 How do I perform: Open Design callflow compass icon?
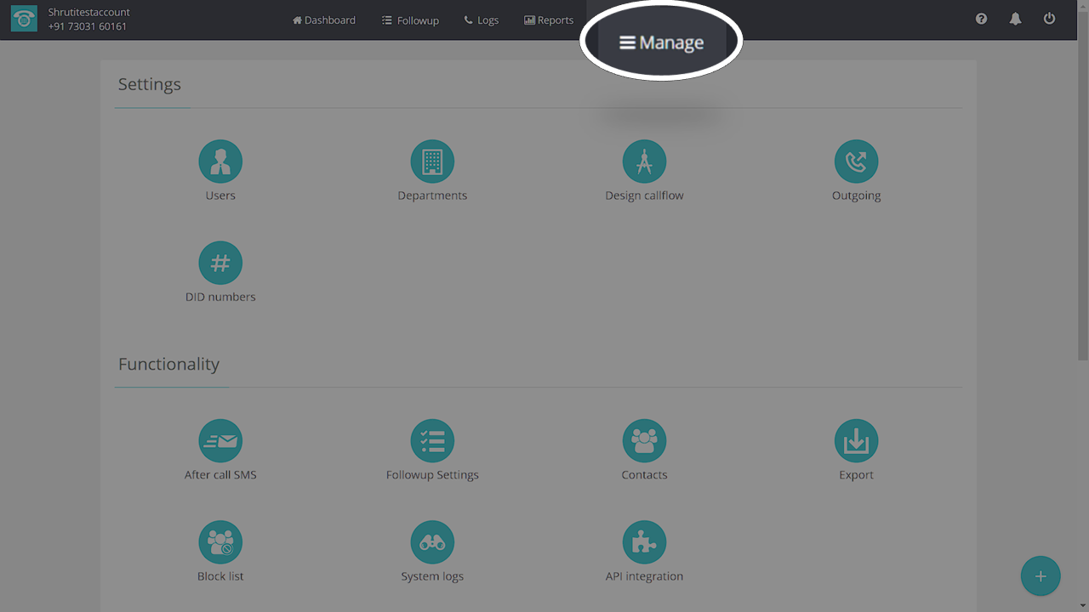pyautogui.click(x=644, y=161)
